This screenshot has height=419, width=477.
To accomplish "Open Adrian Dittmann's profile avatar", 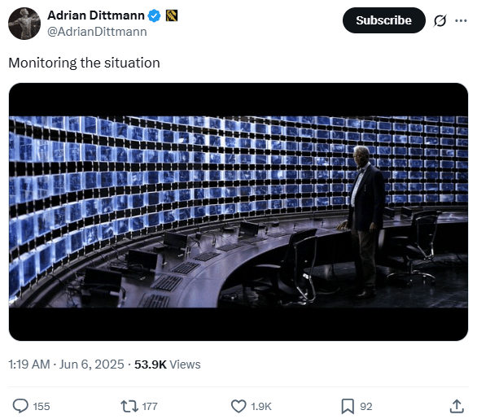I will pos(24,24).
